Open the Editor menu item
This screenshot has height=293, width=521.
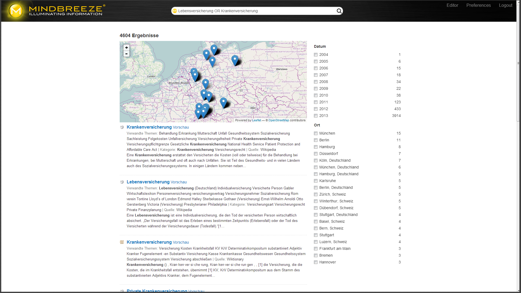tap(452, 5)
